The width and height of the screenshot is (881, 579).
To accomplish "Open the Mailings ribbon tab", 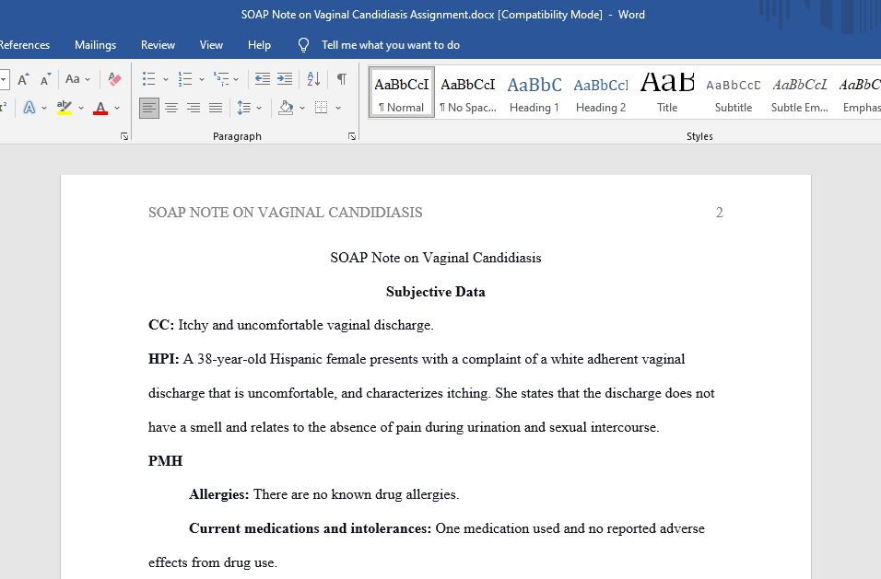I will pos(96,45).
